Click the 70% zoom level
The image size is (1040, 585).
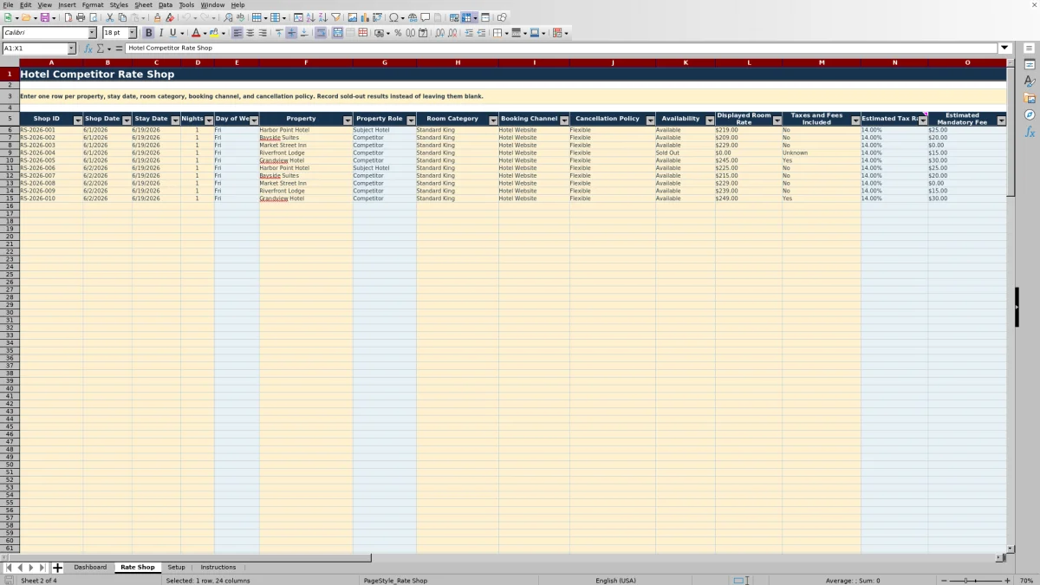pos(1026,580)
